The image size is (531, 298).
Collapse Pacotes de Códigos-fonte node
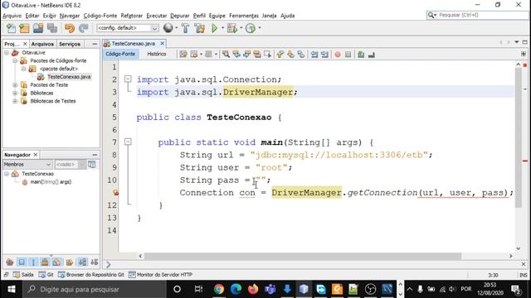tap(15, 60)
